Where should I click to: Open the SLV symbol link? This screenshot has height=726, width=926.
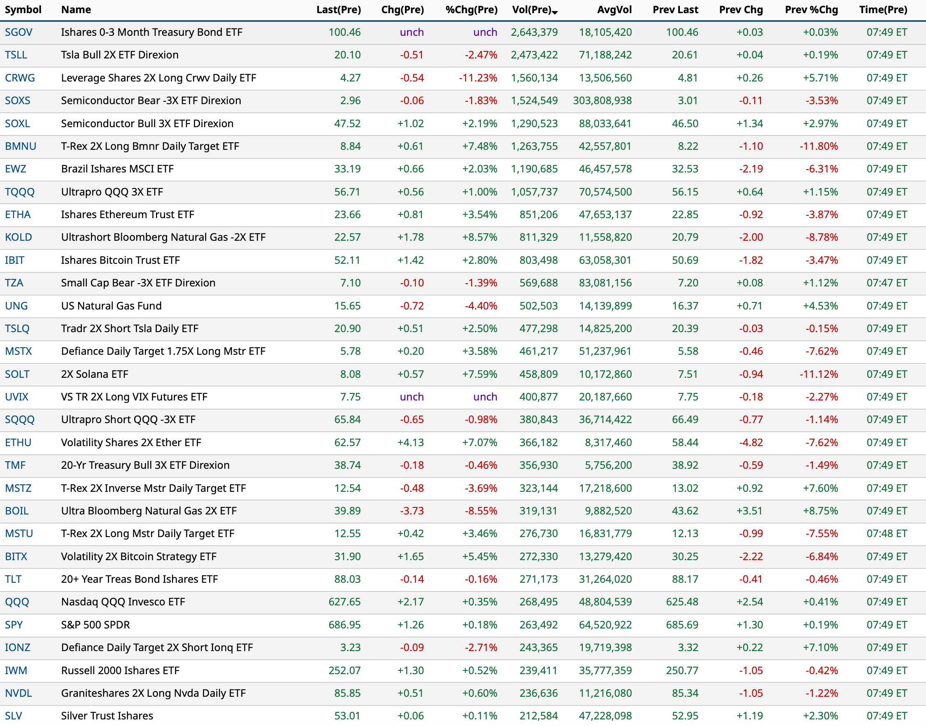pyautogui.click(x=13, y=716)
